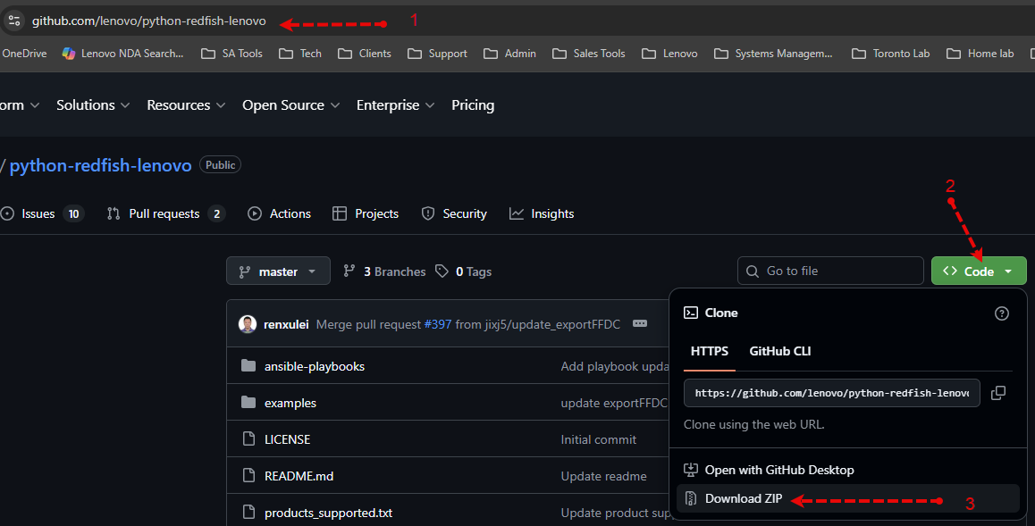
Task: Switch to the Pull requests tab
Action: click(164, 213)
